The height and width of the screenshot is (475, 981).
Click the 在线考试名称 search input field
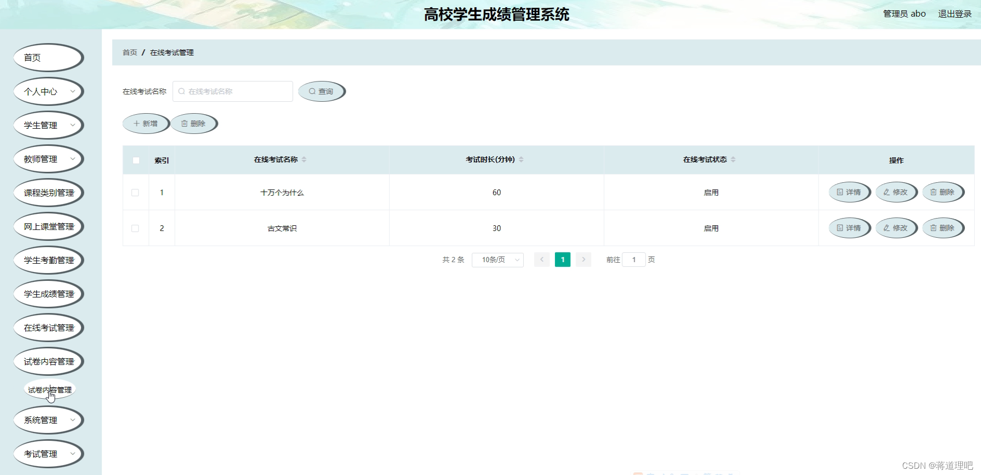pyautogui.click(x=232, y=91)
